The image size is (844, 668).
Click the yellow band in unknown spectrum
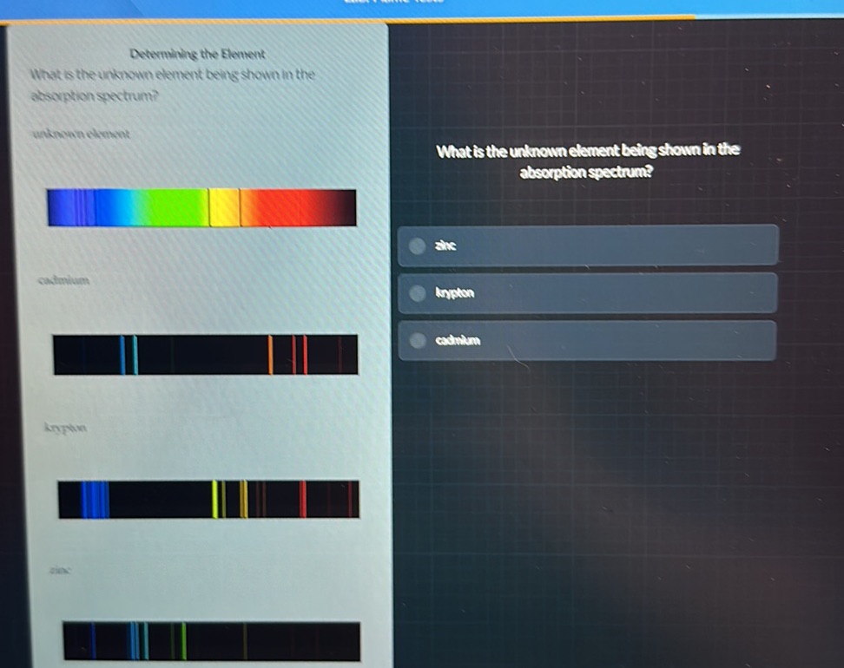[x=224, y=207]
